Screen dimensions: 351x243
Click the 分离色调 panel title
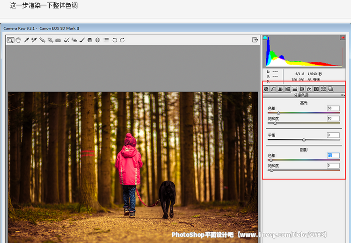click(301, 95)
